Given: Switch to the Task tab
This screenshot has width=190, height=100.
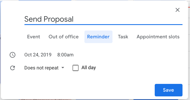Looking at the screenshot, I should pyautogui.click(x=123, y=37).
